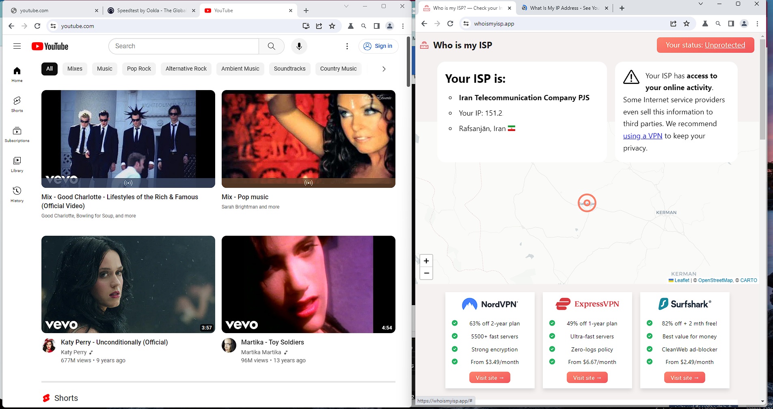Open new tab in YouTube window
This screenshot has height=409, width=773.
[306, 11]
